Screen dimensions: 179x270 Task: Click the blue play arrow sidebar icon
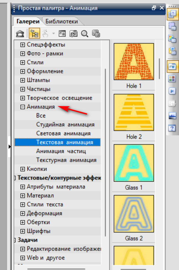coord(172,91)
